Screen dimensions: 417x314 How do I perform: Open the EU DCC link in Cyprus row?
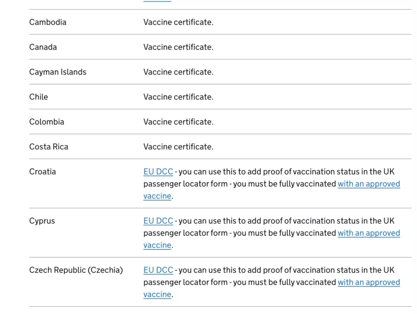point(158,221)
